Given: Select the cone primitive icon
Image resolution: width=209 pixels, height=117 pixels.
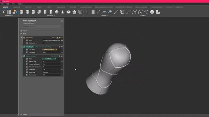Looking at the screenshot, I should (63, 12).
